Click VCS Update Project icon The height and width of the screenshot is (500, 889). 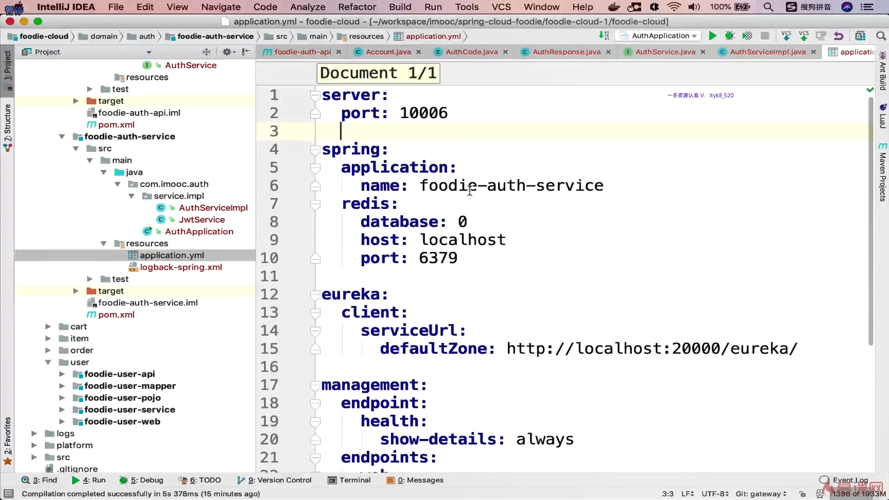pos(786,36)
